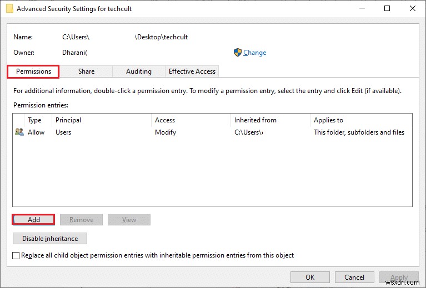Image resolution: width=426 pixels, height=288 pixels.
Task: Open the Change owner link
Action: 254,53
